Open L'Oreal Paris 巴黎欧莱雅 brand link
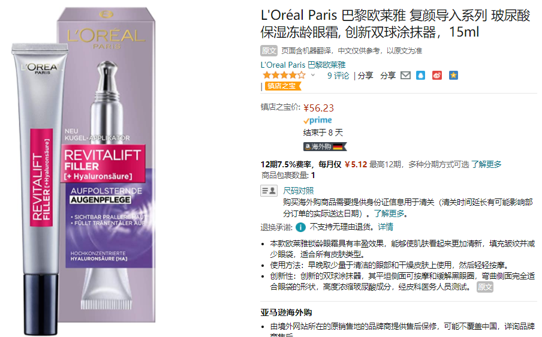The height and width of the screenshot is (337, 542). coord(303,65)
